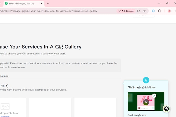Click the image placeholder icon in upload box
The height and width of the screenshot is (117, 176).
pos(5,106)
